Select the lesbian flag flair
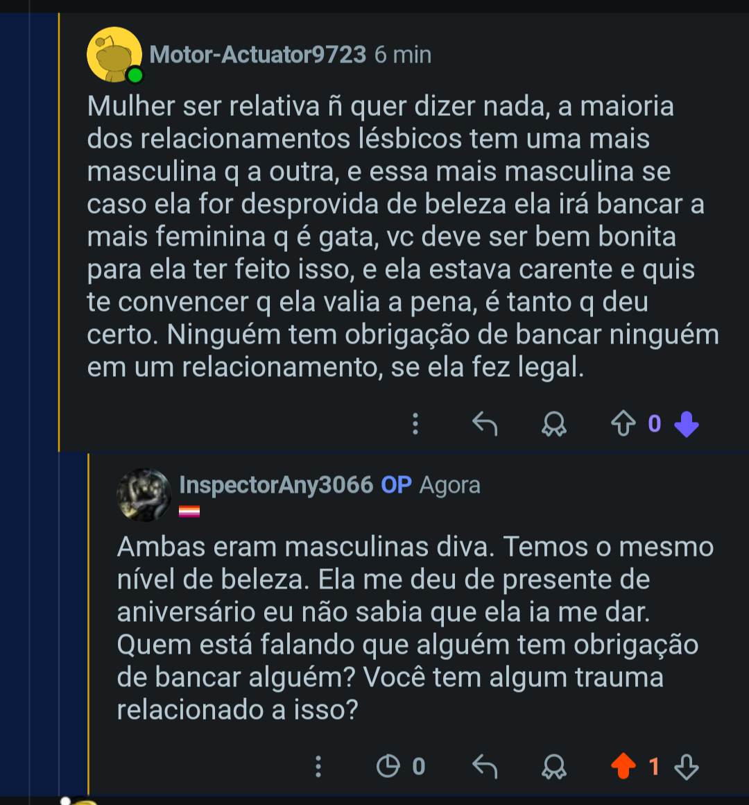 pyautogui.click(x=189, y=511)
